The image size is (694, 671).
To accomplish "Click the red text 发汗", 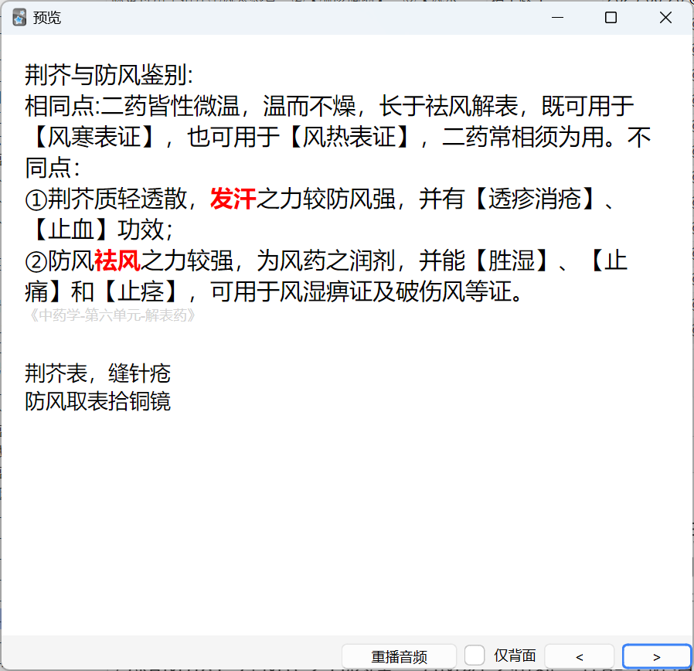I will pos(233,199).
